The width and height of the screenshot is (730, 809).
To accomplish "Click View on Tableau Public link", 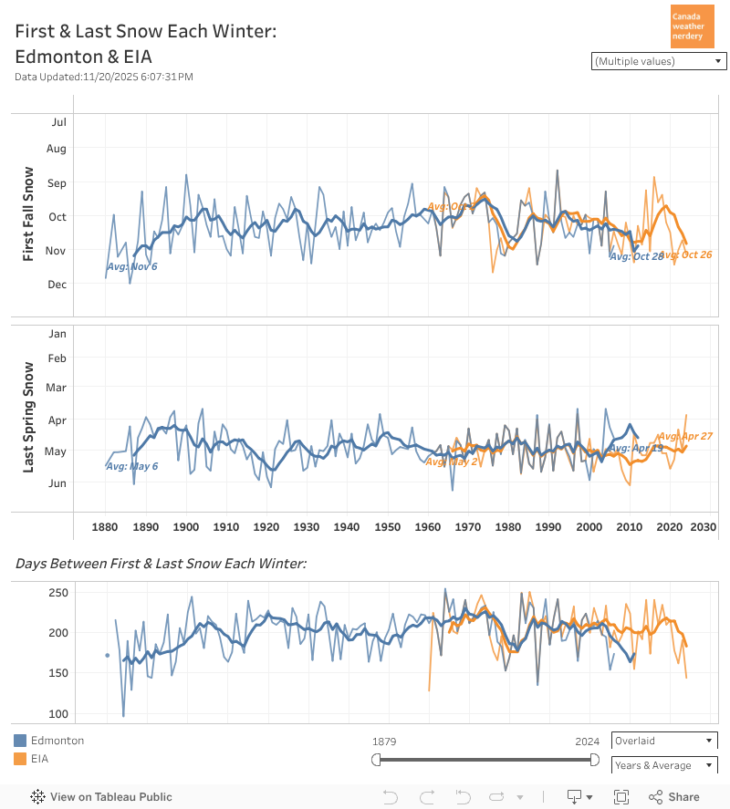I will pyautogui.click(x=110, y=796).
